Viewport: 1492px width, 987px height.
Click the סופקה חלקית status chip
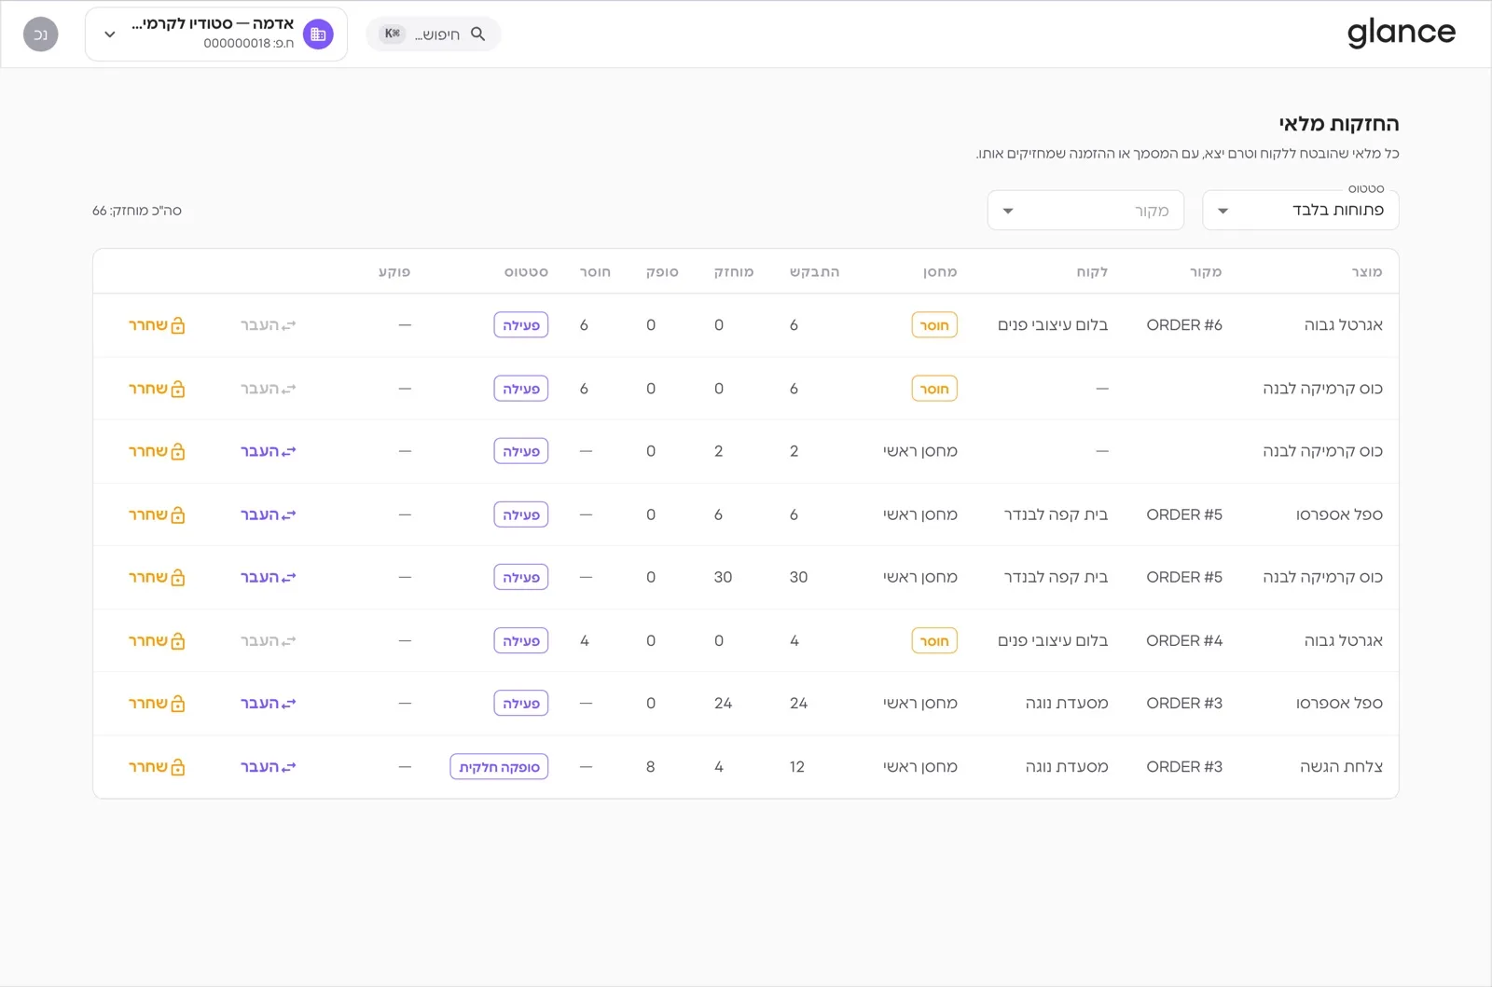click(499, 767)
